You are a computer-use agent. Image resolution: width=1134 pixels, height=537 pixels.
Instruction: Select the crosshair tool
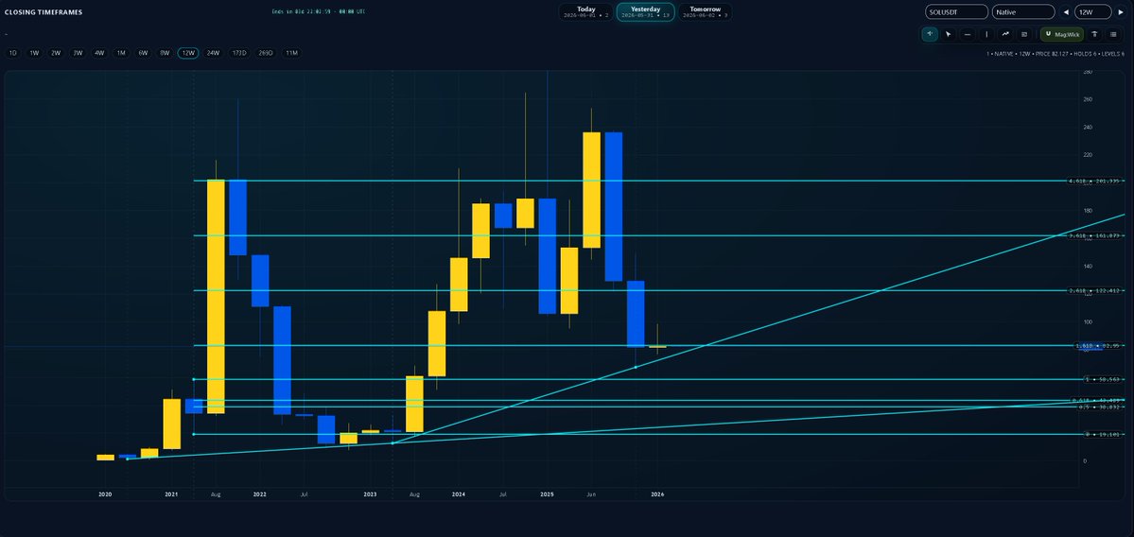(x=930, y=34)
